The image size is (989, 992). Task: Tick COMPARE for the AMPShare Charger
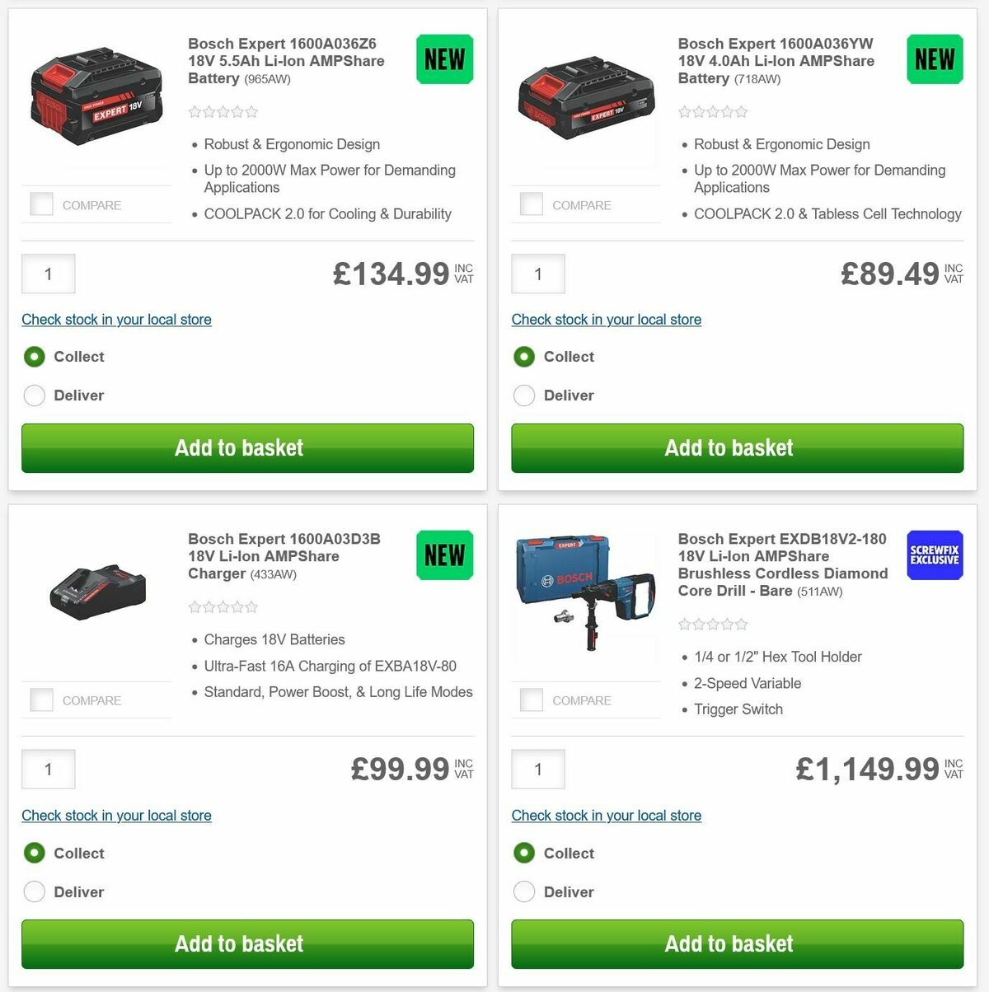(x=41, y=699)
